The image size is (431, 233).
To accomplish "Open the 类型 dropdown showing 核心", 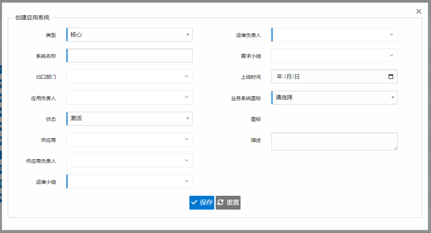I will [x=129, y=35].
